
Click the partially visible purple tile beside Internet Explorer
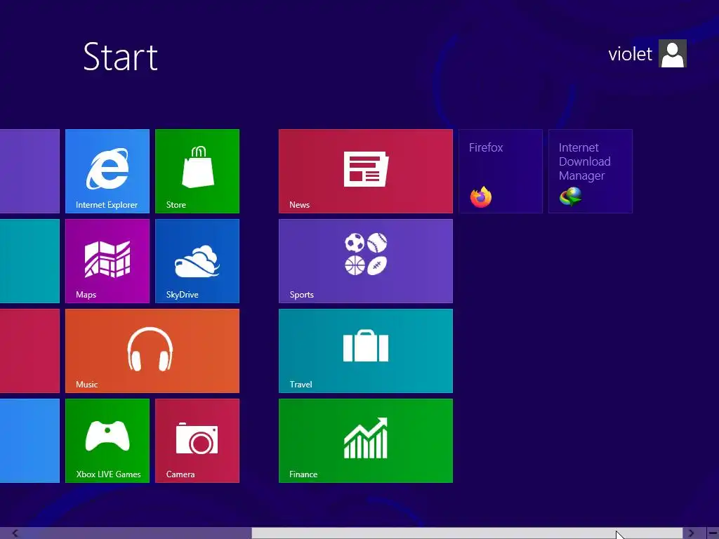[29, 171]
